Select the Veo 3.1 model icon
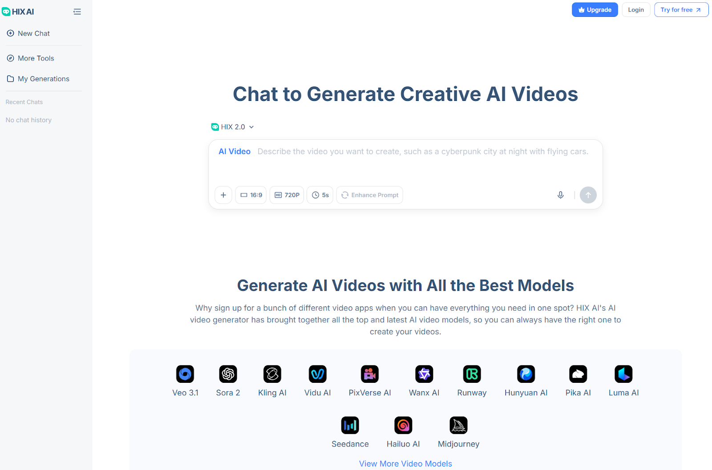712x470 pixels. tap(185, 374)
